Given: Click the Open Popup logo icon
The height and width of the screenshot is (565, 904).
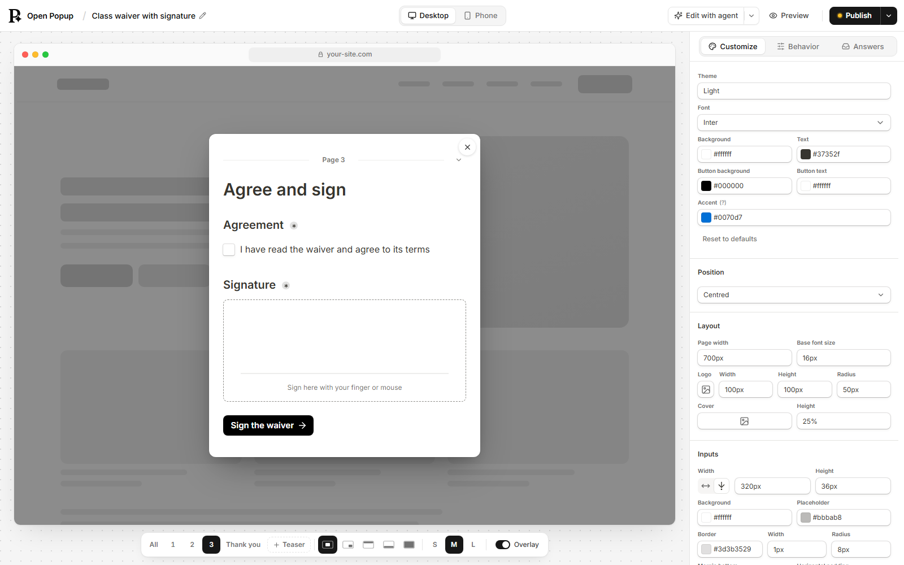Looking at the screenshot, I should (15, 16).
